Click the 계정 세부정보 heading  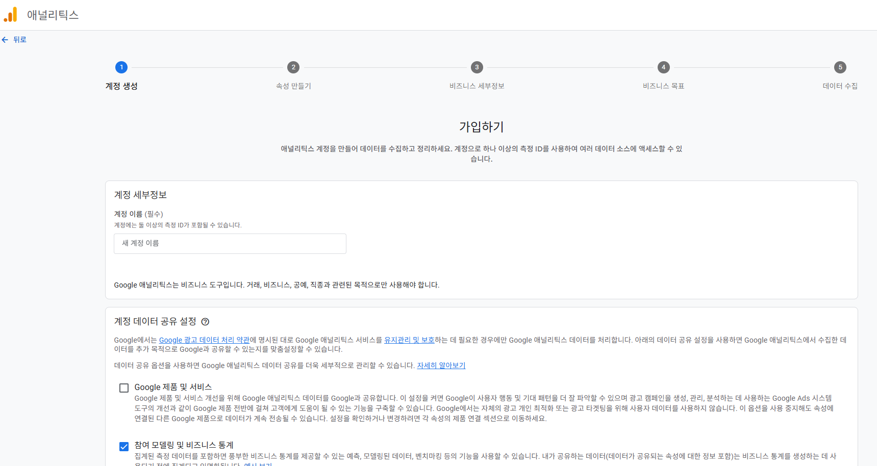pyautogui.click(x=140, y=195)
